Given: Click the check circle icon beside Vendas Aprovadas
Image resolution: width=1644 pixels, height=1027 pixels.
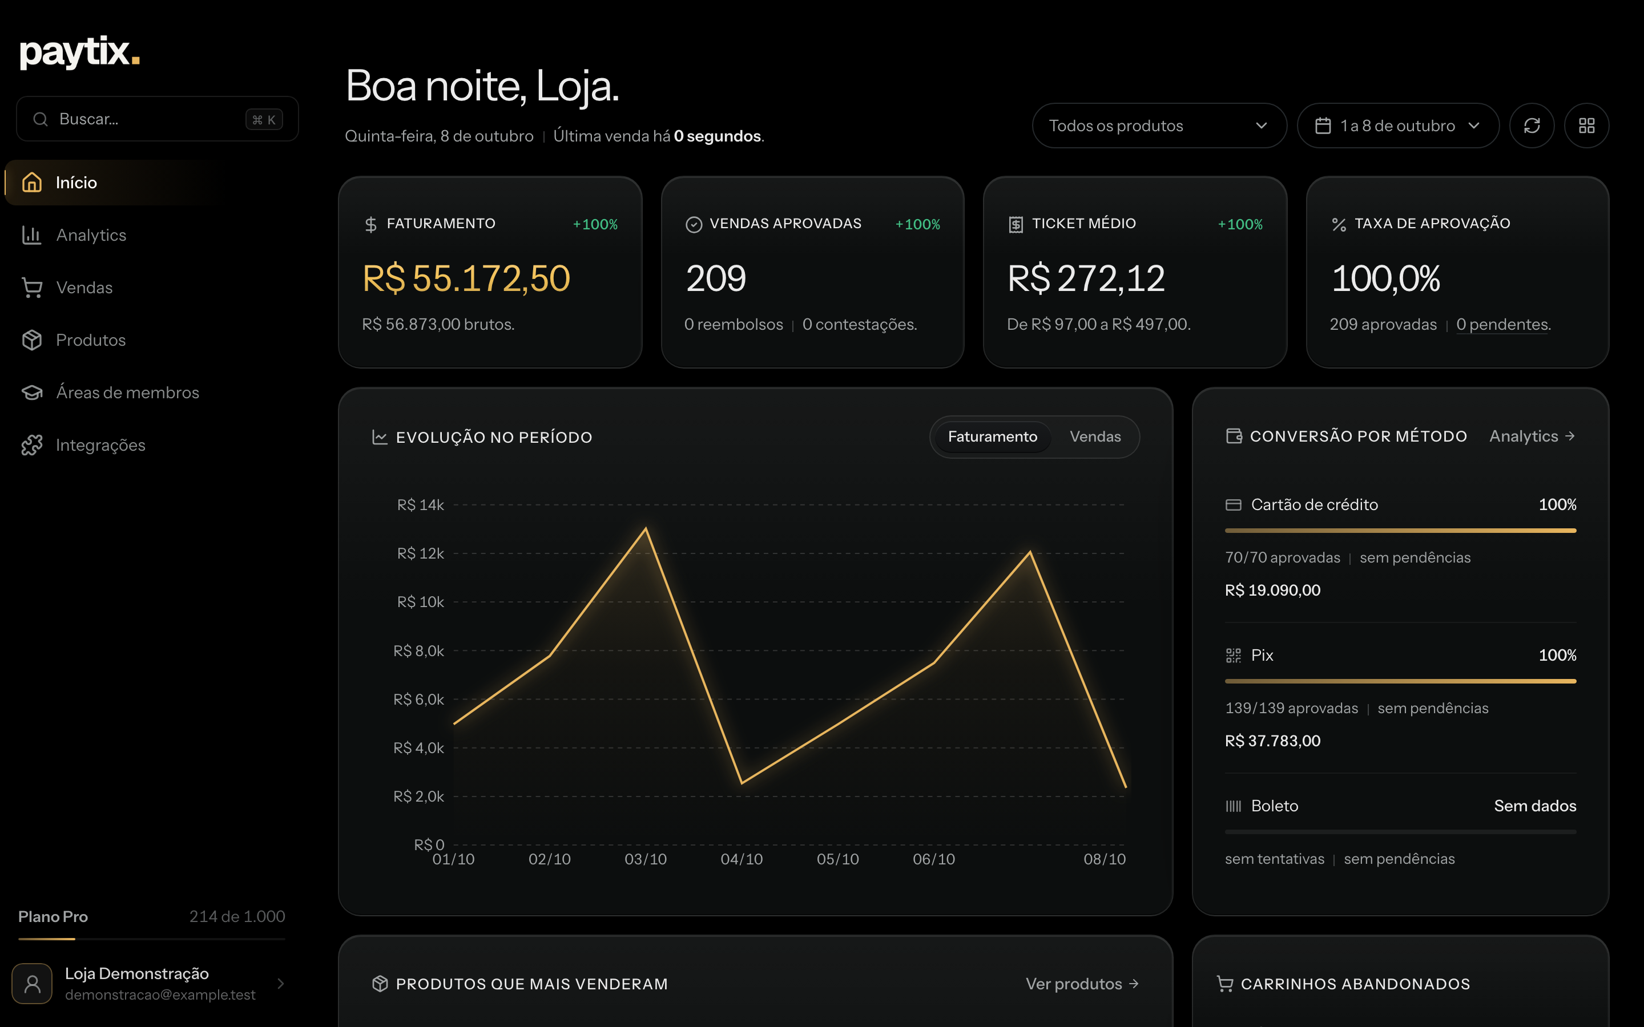Looking at the screenshot, I should tap(694, 224).
